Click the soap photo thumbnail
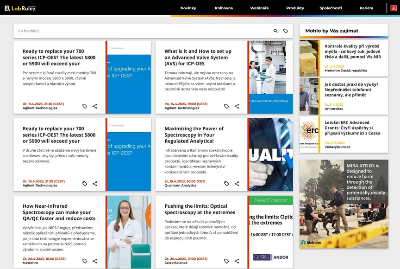The image size is (400, 269). pos(309,58)
